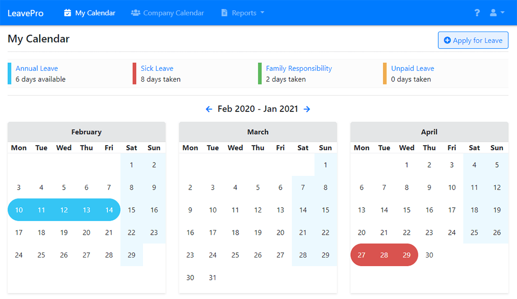
Task: Click the '8 days taken' text
Action: click(161, 79)
